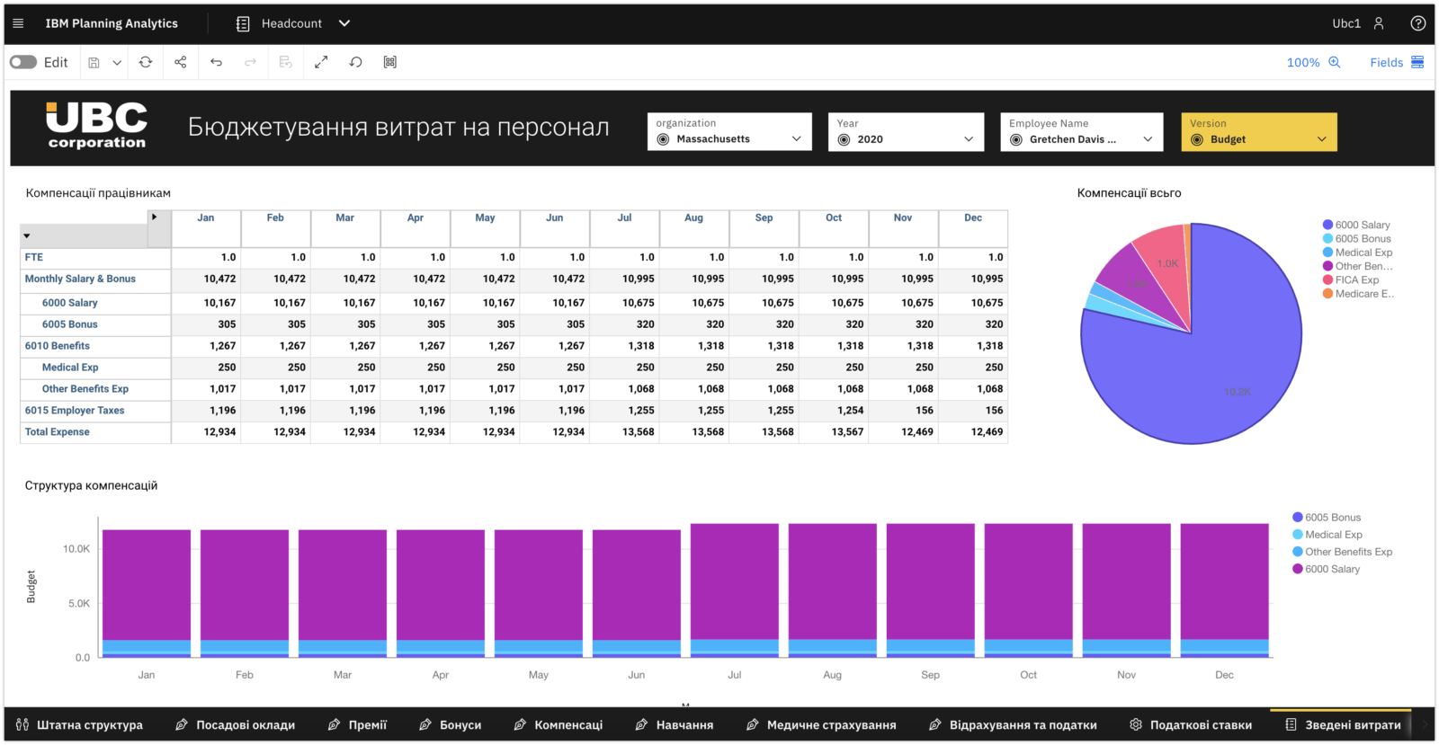The image size is (1439, 745).
Task: Click the Jul bar in the bar chart
Action: tap(734, 590)
